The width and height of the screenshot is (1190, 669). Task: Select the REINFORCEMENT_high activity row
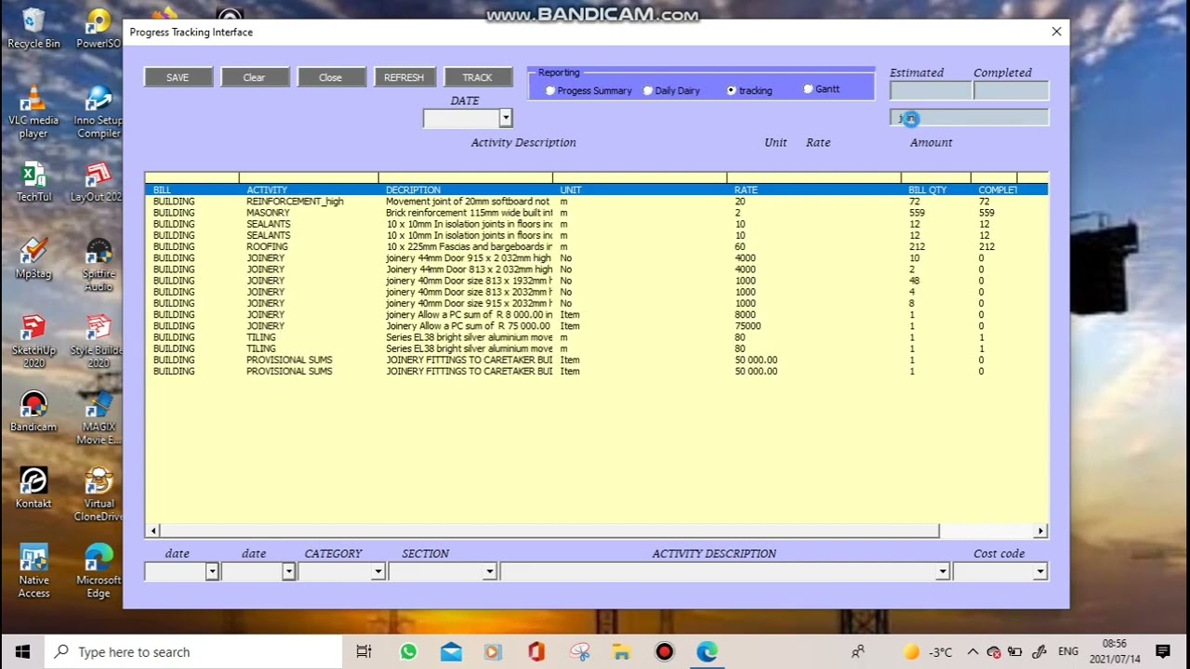(x=596, y=201)
